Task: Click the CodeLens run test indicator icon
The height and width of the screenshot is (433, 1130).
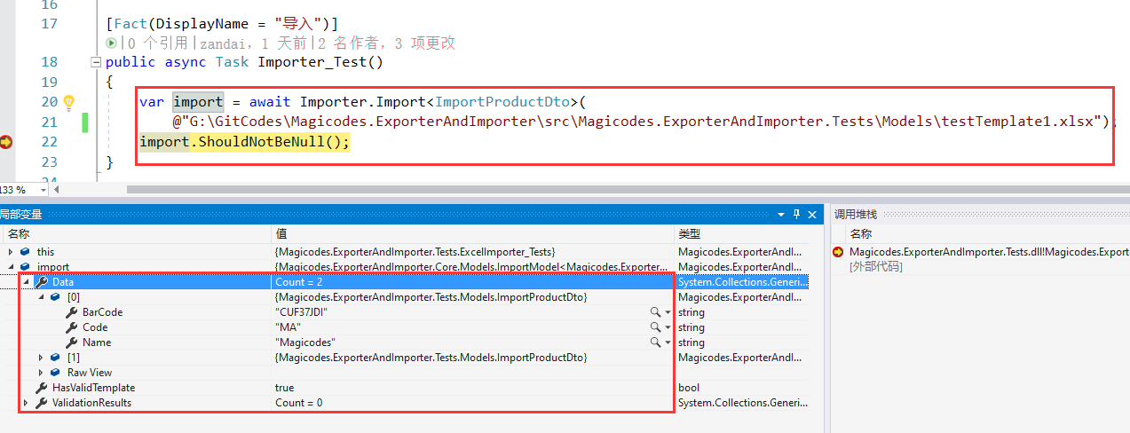Action: tap(111, 43)
